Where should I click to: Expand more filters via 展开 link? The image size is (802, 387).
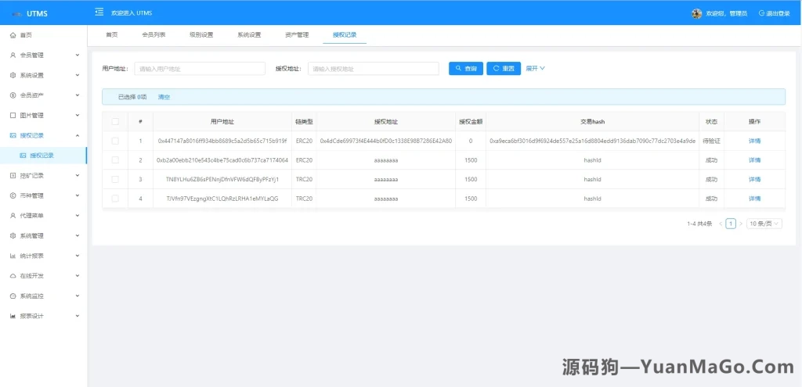click(x=535, y=69)
